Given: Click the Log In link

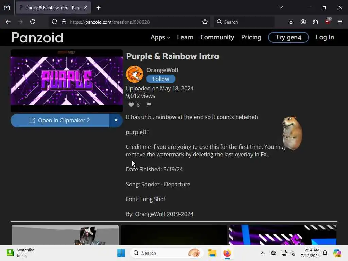Looking at the screenshot, I should [325, 37].
